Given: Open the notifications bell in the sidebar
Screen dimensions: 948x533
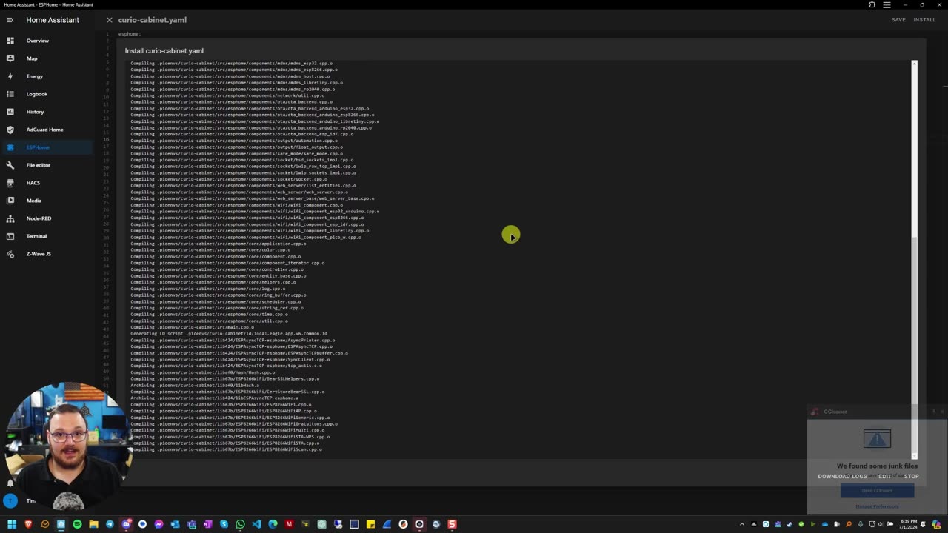Looking at the screenshot, I should (x=10, y=483).
